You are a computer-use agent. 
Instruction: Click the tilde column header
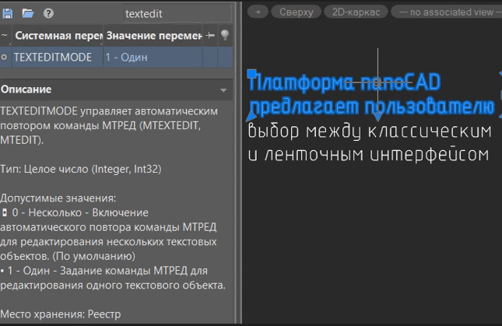pyautogui.click(x=5, y=35)
